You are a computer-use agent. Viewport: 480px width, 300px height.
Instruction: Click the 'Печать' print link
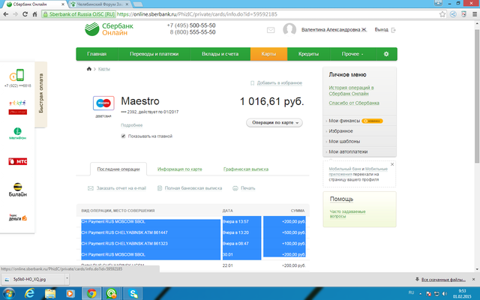click(248, 188)
